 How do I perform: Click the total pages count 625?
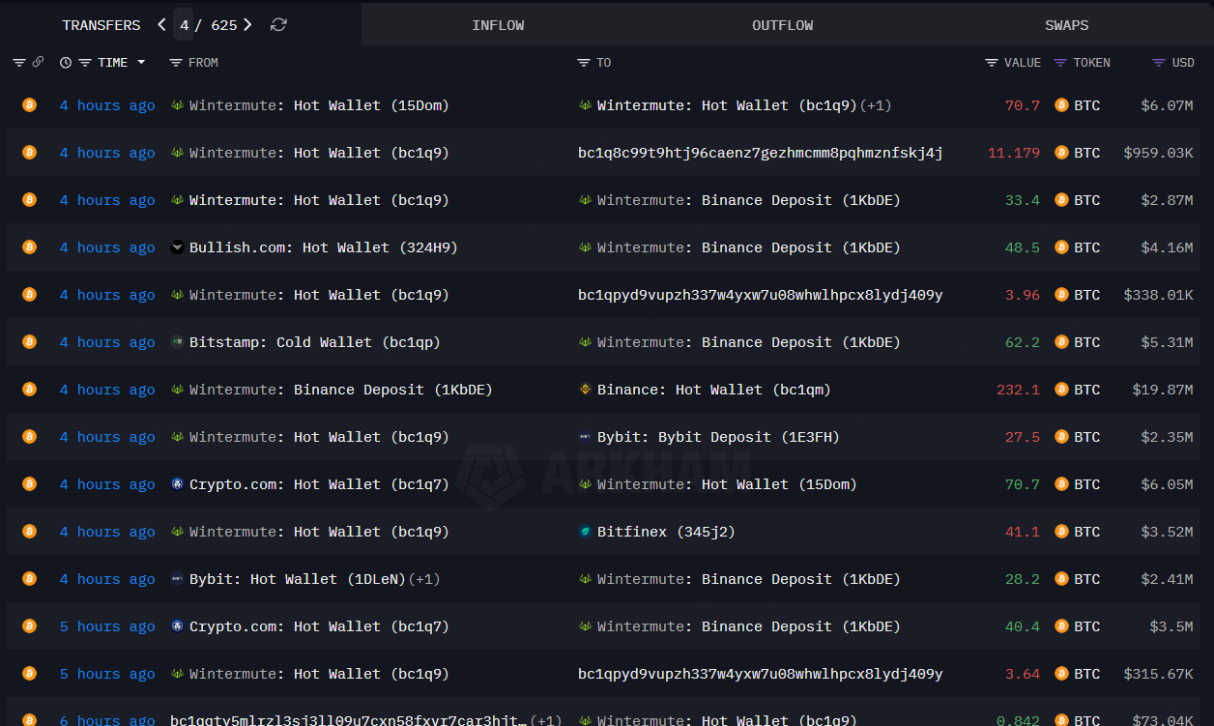(x=224, y=25)
